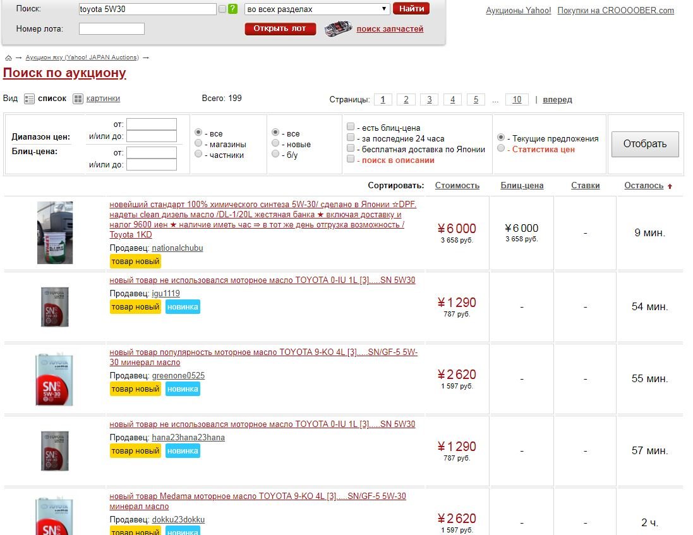Go to results page 3
The width and height of the screenshot is (693, 535).
click(x=429, y=99)
